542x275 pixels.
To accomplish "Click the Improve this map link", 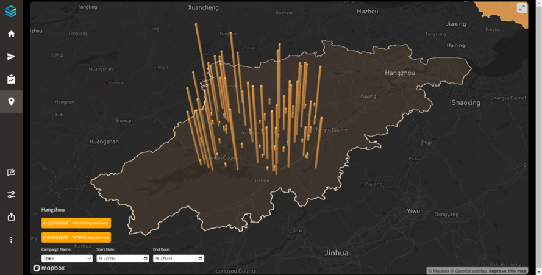I will tap(507, 271).
